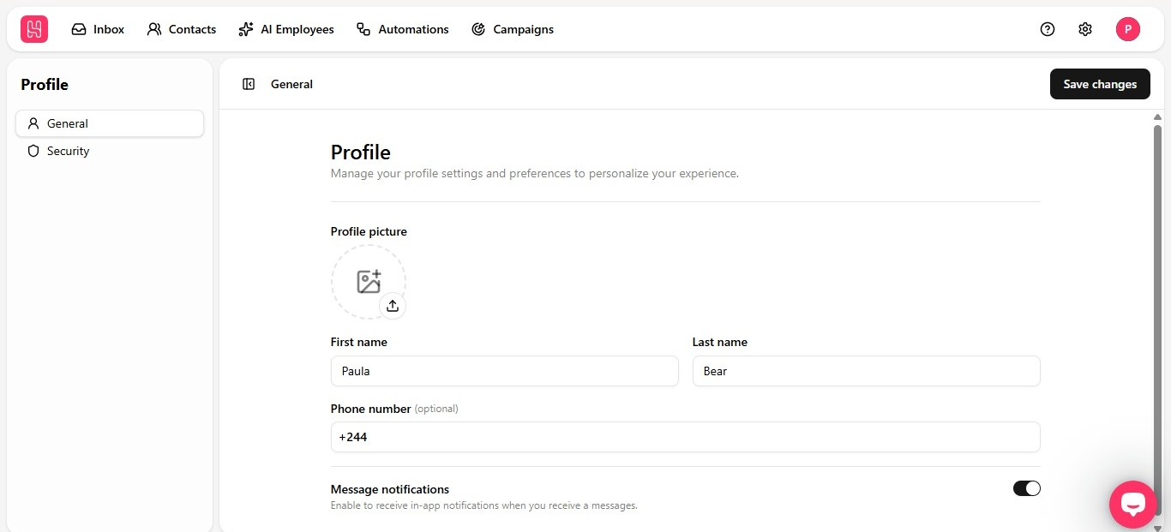The width and height of the screenshot is (1171, 532).
Task: Collapse the sidebar panel icon
Action: 249,84
